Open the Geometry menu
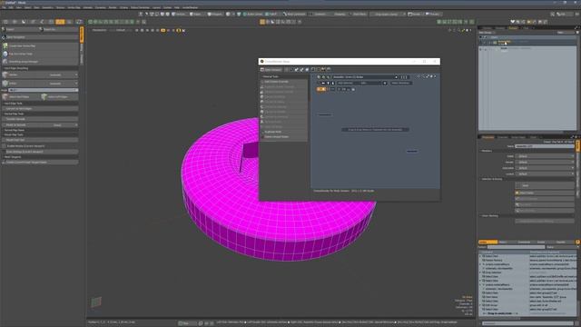581x327 pixels. point(47,7)
